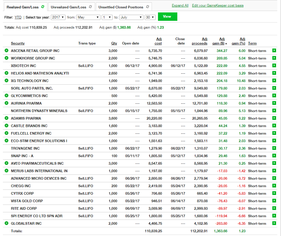Image resolution: width=281 pixels, height=236 pixels.
Task: Open the to-month dropdown showing July
Action: point(131,17)
